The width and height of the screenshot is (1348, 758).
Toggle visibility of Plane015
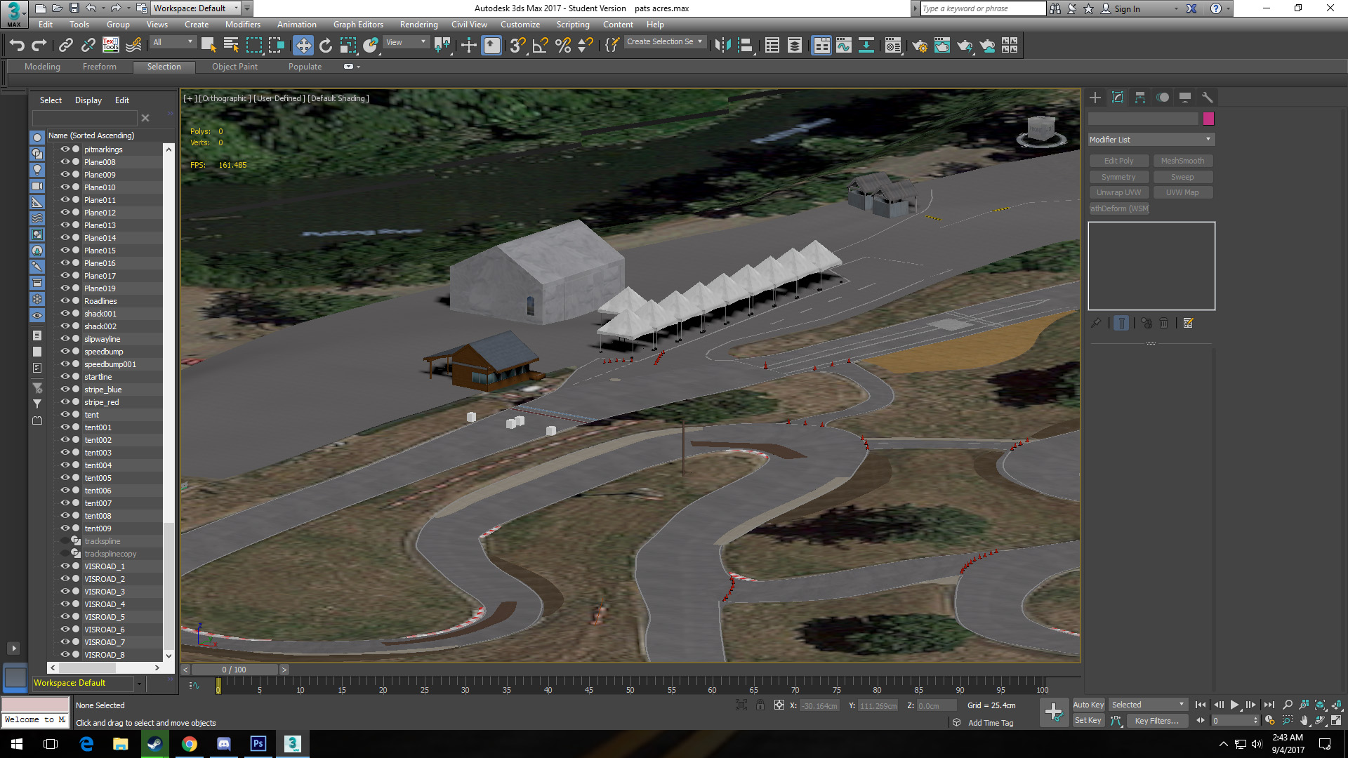[65, 251]
